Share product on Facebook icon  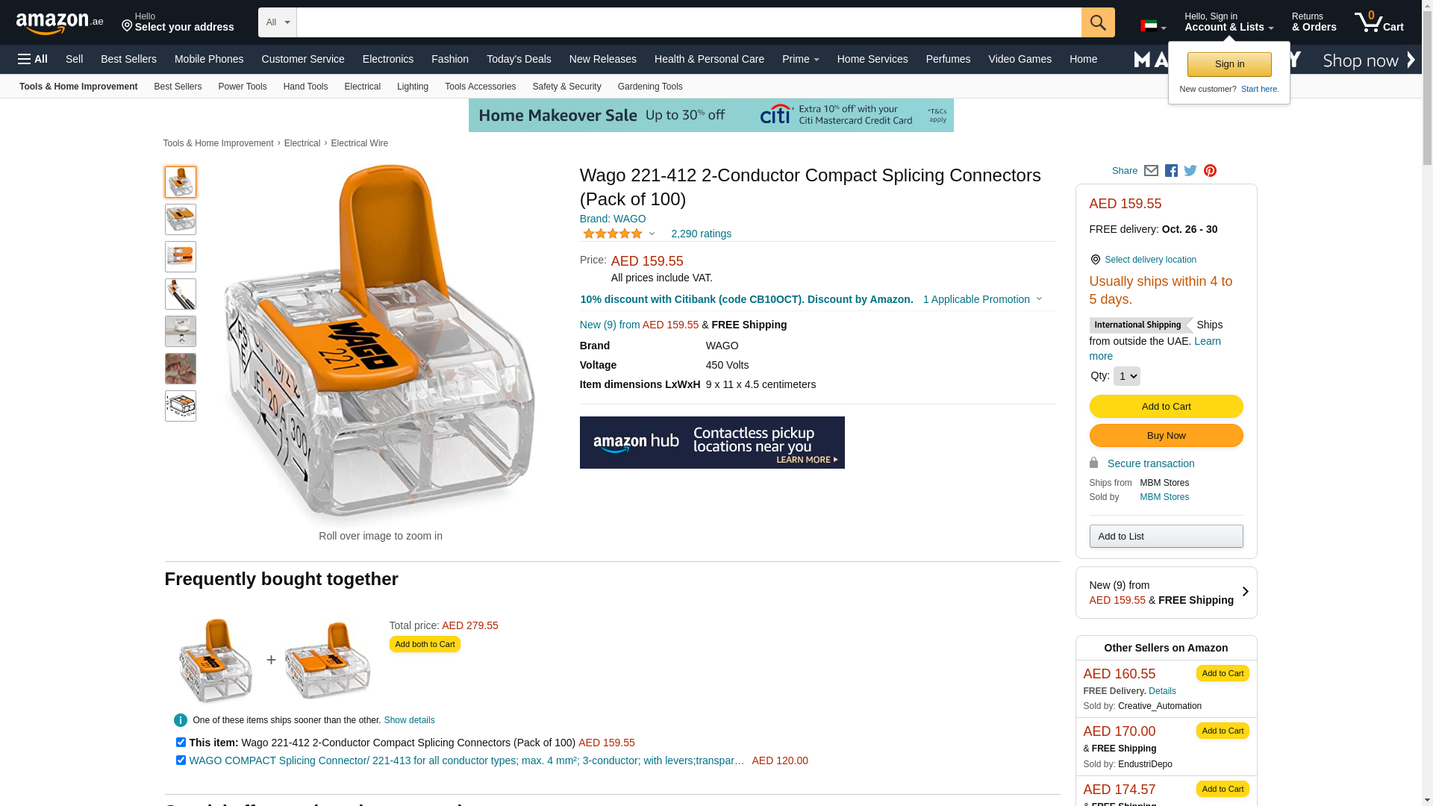point(1171,171)
